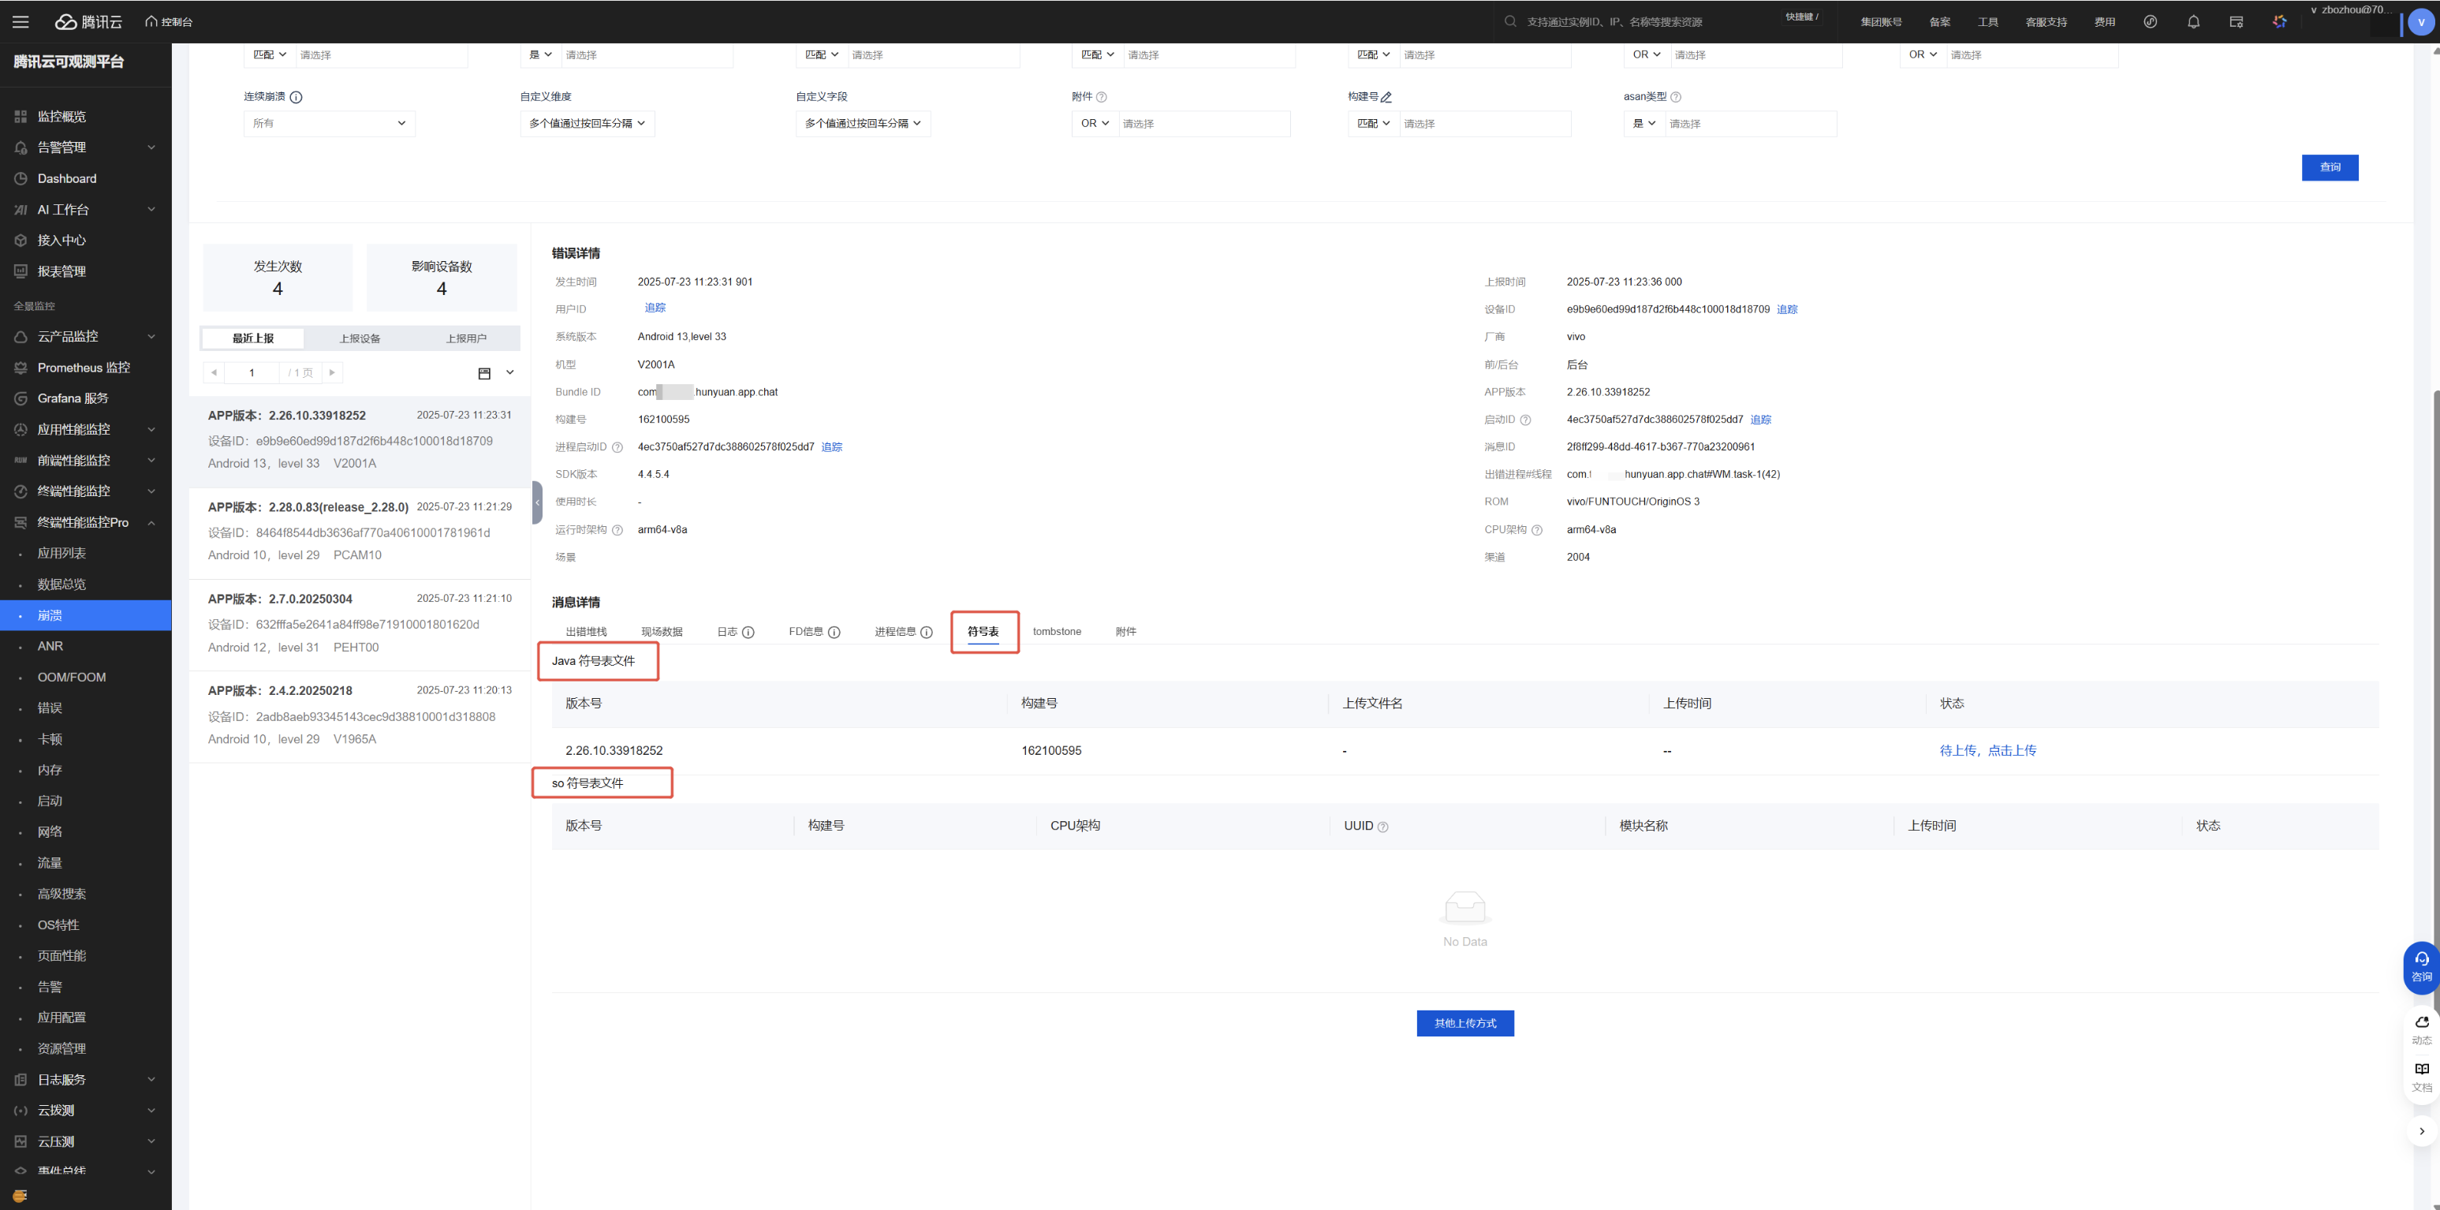2440x1210 pixels.
Task: Collapse the 终端性能监控Pro sidebar group
Action: (151, 523)
